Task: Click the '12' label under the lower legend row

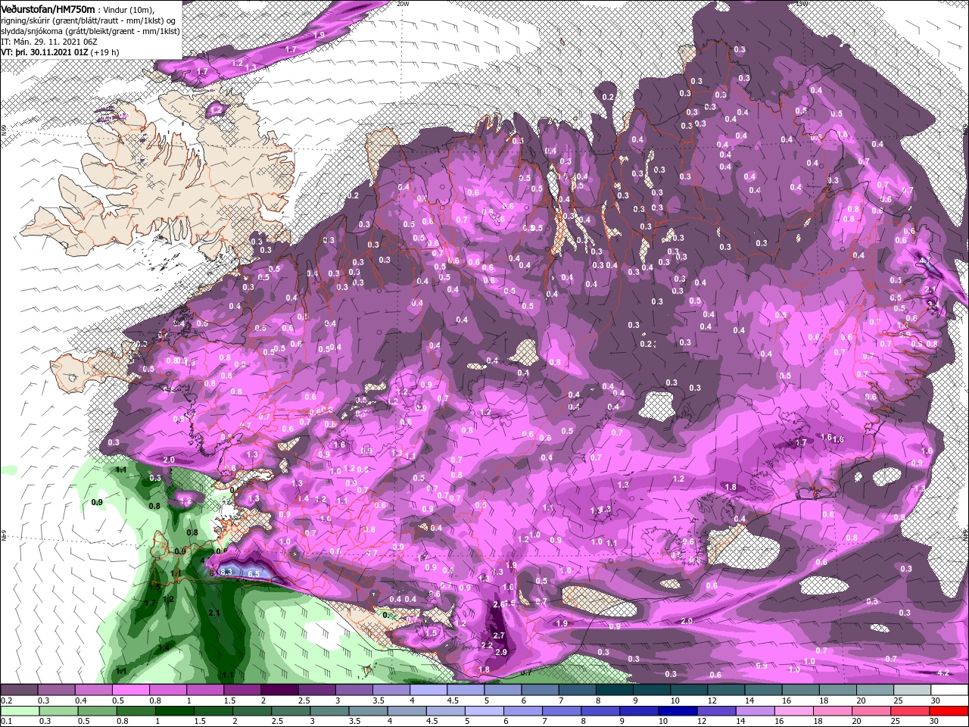Action: click(702, 722)
